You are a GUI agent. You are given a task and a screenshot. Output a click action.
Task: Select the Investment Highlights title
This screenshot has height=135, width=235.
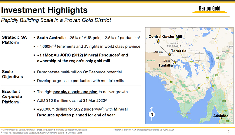pos(44,10)
